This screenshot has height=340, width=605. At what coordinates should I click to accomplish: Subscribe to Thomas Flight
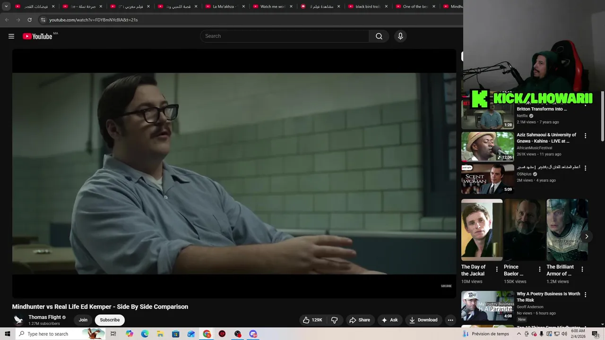coord(110,320)
